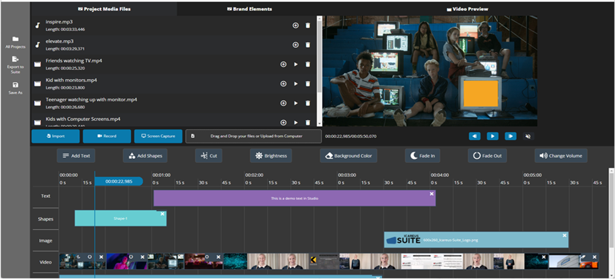Image resolution: width=616 pixels, height=279 pixels.
Task: Select the Cut tool
Action: click(209, 156)
